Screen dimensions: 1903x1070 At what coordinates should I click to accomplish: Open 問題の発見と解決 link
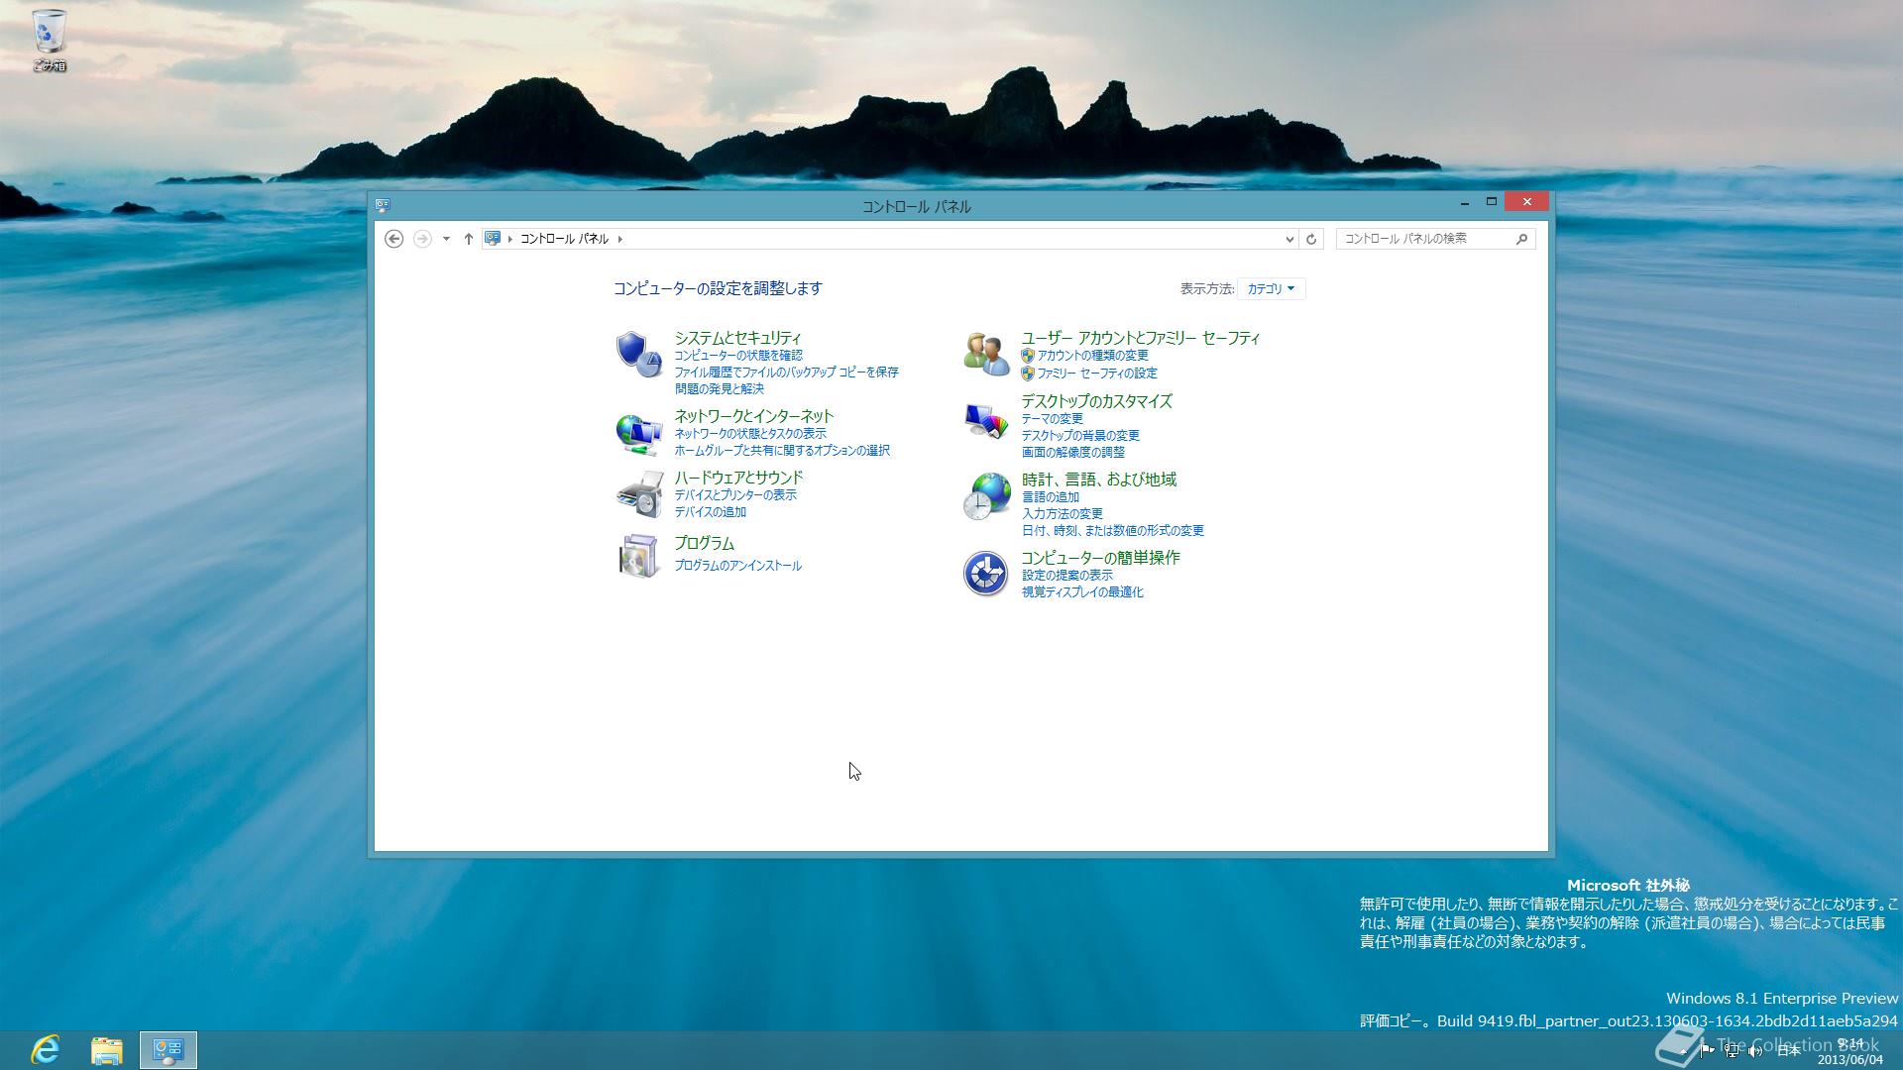[719, 388]
